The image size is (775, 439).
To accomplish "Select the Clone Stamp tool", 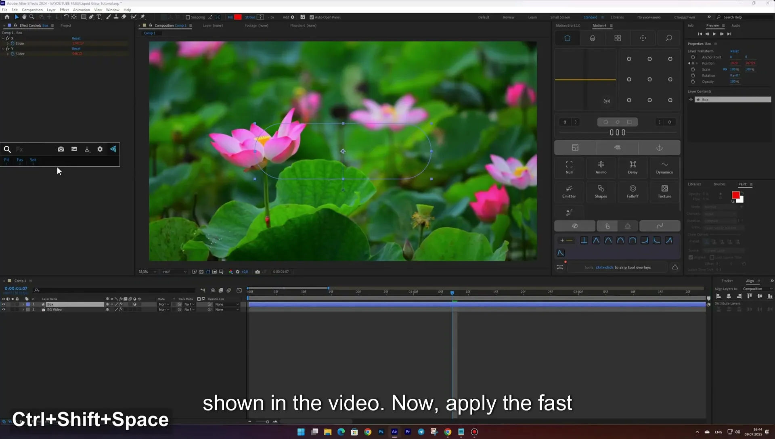I will [x=116, y=17].
